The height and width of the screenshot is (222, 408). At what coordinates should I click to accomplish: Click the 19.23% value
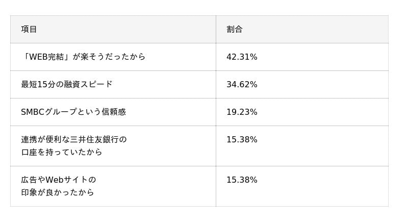pos(242,112)
